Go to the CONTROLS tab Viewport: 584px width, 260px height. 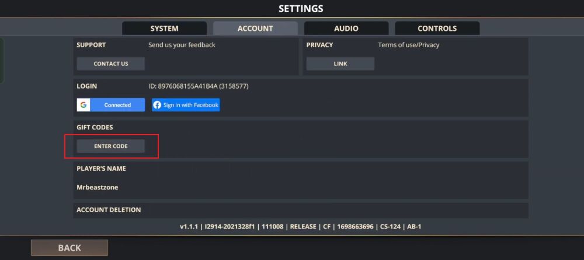coord(437,28)
